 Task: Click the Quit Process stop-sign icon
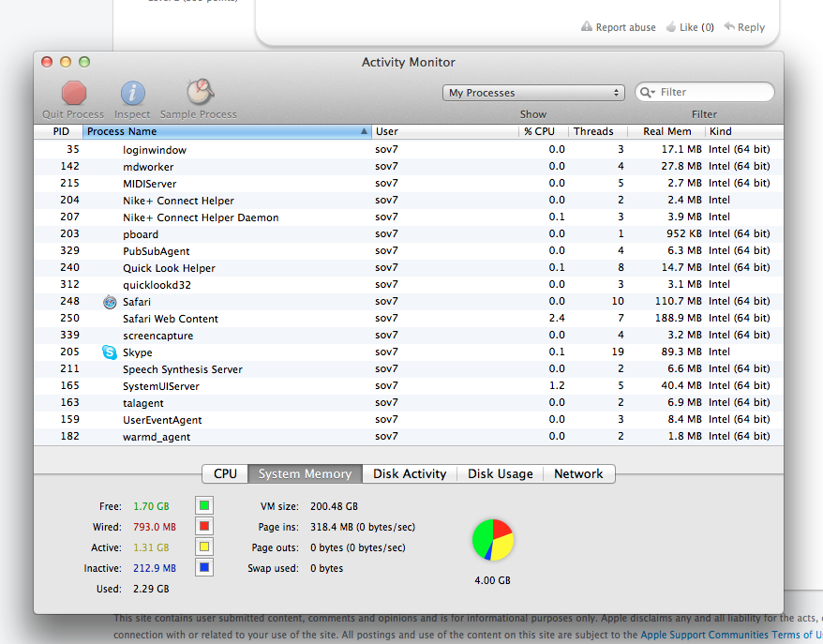point(73,94)
